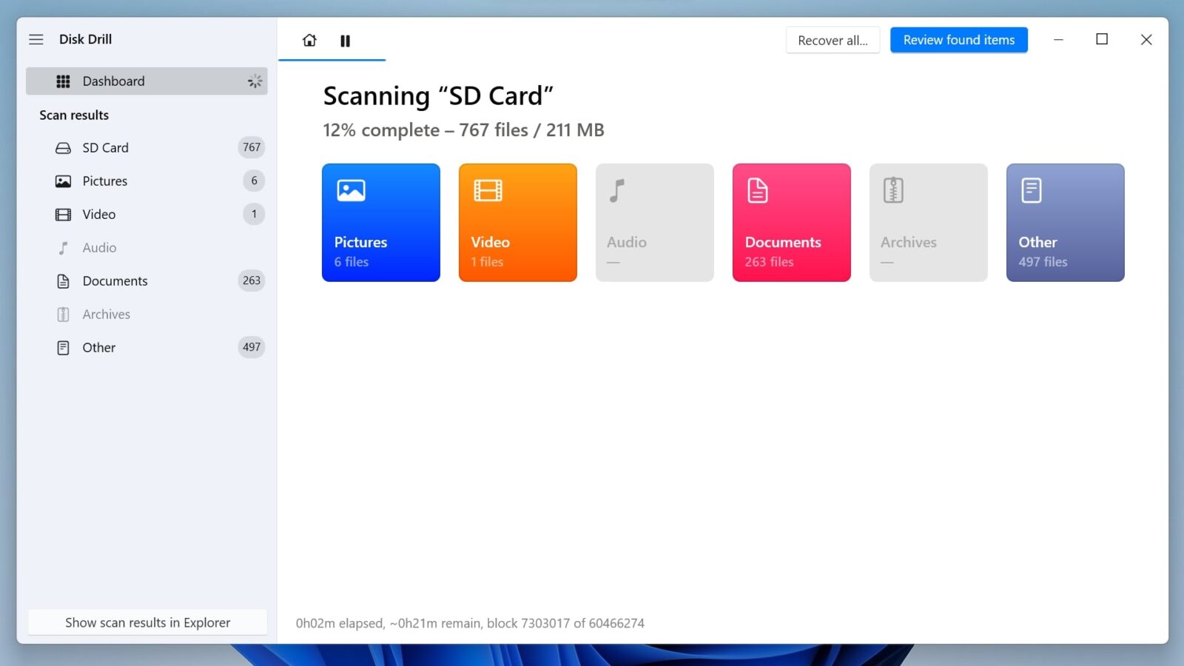This screenshot has height=666, width=1184.
Task: Open the Video category tile
Action: coord(517,222)
